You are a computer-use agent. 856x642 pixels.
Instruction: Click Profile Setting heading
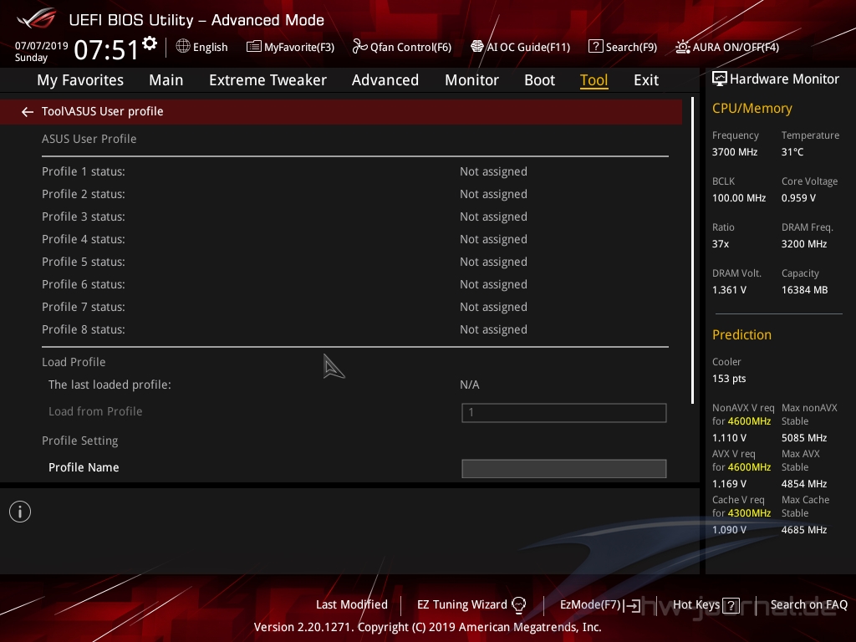point(79,441)
